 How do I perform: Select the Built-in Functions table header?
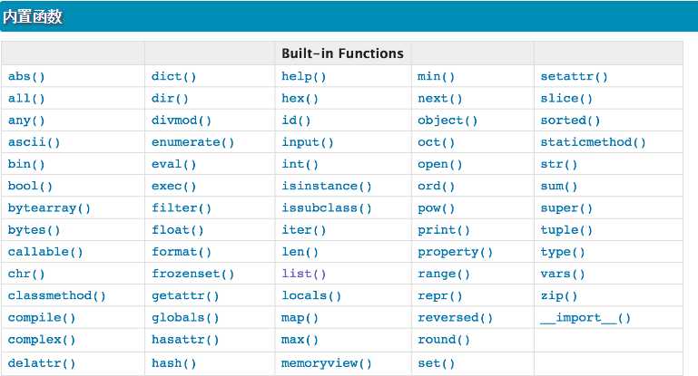coord(342,53)
